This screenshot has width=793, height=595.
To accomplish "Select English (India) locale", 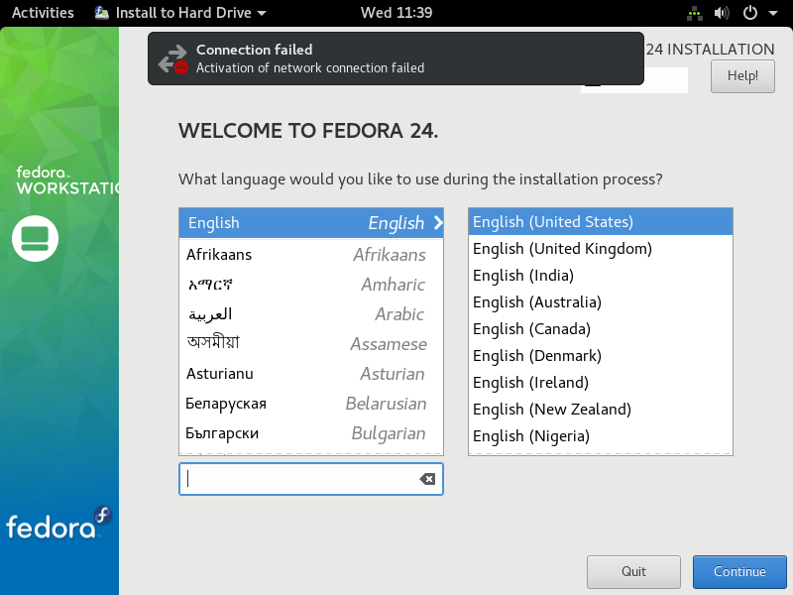I will pyautogui.click(x=601, y=276).
